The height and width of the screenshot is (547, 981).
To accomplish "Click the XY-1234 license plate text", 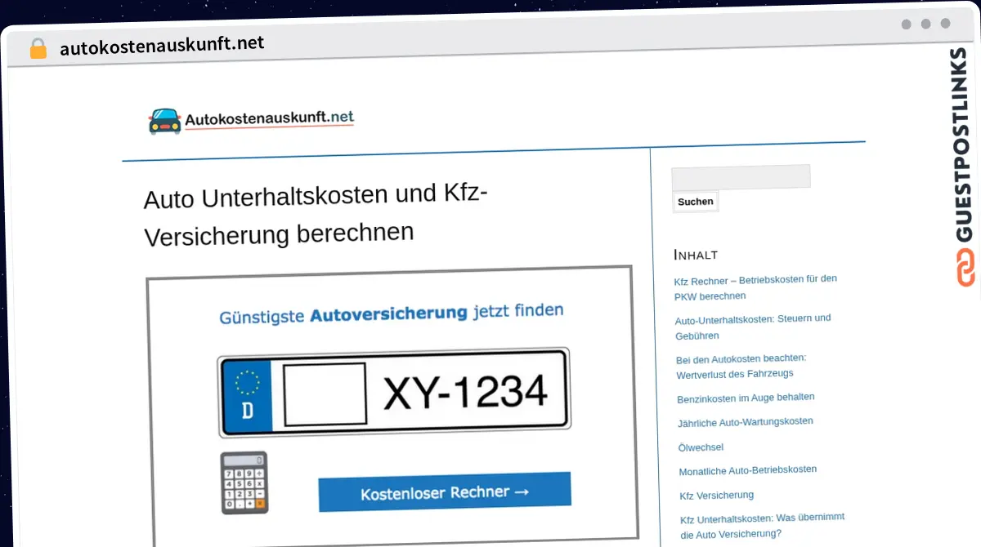I will point(465,394).
